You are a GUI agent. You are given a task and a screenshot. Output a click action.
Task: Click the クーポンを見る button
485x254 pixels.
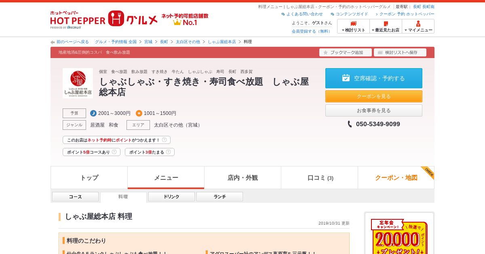pos(374,96)
